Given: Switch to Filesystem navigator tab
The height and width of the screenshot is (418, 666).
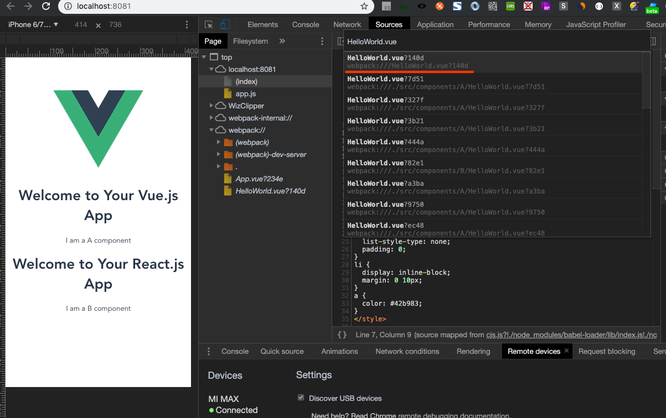Looking at the screenshot, I should pos(250,41).
